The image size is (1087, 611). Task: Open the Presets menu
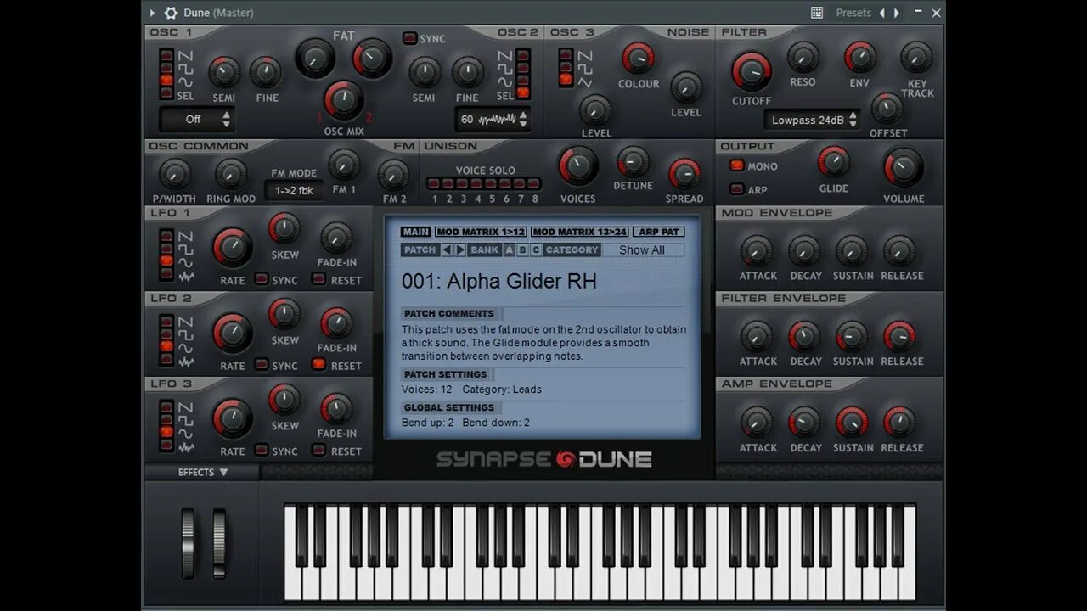pos(853,13)
